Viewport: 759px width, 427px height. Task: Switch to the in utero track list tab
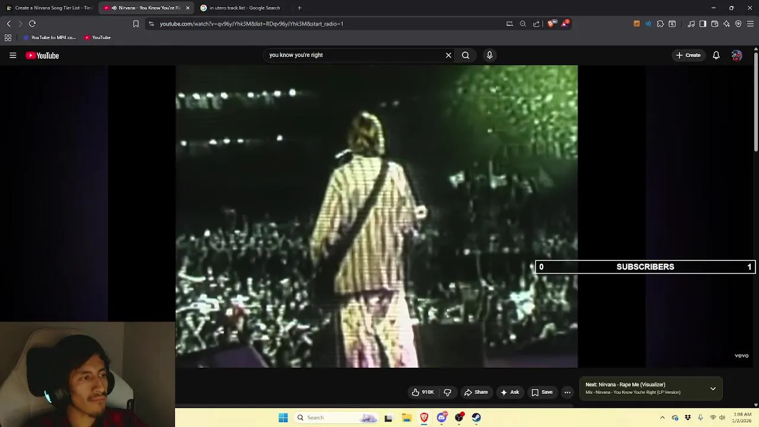pos(244,8)
